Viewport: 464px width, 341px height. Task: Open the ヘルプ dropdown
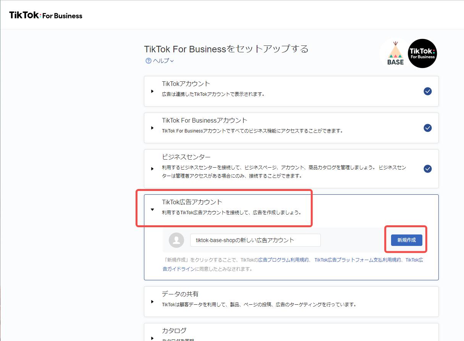click(163, 61)
